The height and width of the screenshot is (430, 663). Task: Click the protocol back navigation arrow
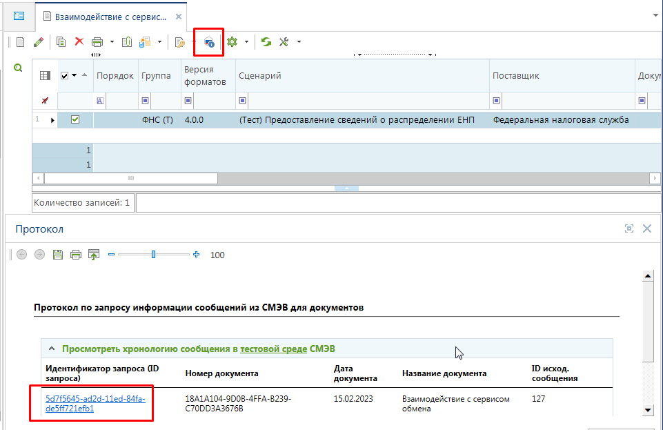click(x=22, y=255)
